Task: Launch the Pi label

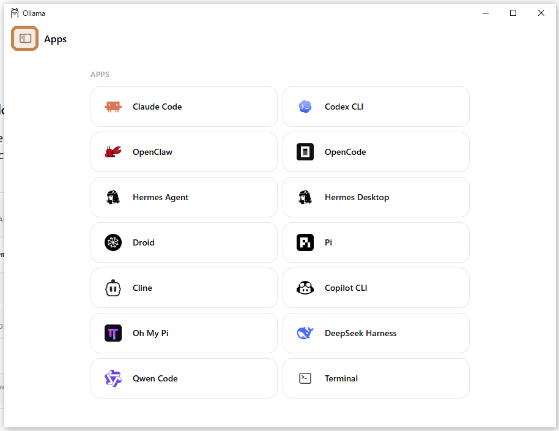Action: tap(328, 242)
